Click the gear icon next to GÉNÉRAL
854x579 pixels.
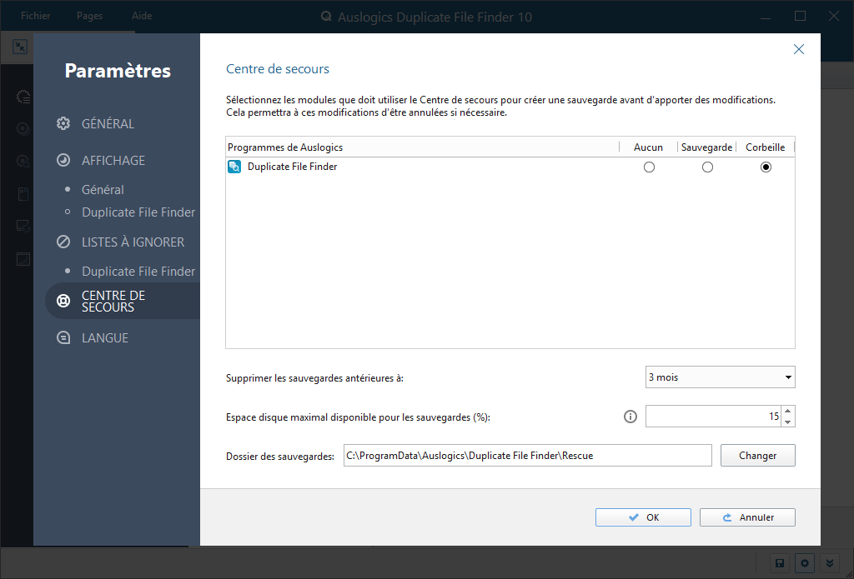(x=63, y=123)
